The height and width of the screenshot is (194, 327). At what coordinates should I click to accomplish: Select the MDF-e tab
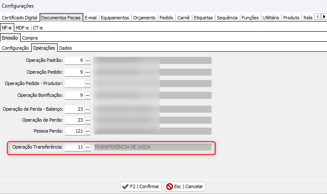coord(23,28)
